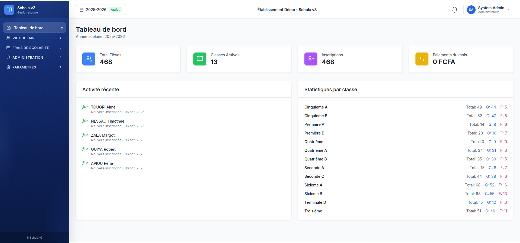Open the System Admin account dropdown arrow

pyautogui.click(x=509, y=10)
